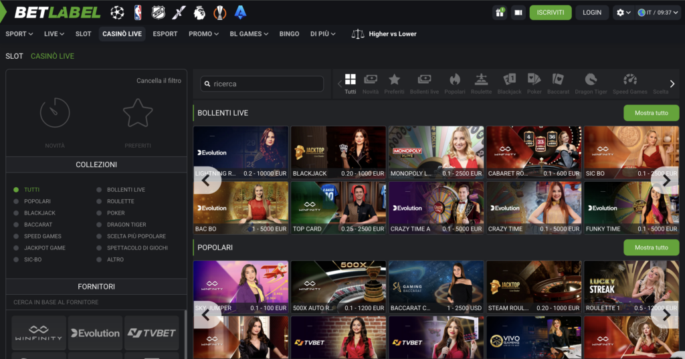Select the Bollenti Live collection radio option

(99, 190)
